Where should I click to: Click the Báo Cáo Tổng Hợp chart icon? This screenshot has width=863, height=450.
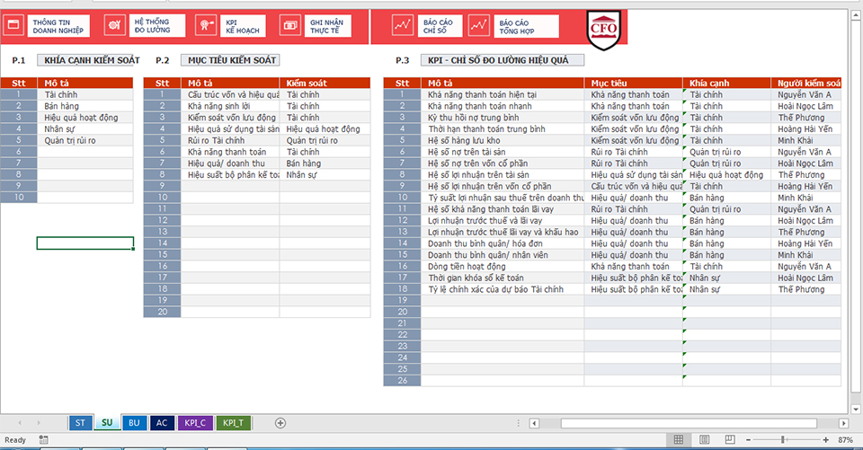[478, 26]
